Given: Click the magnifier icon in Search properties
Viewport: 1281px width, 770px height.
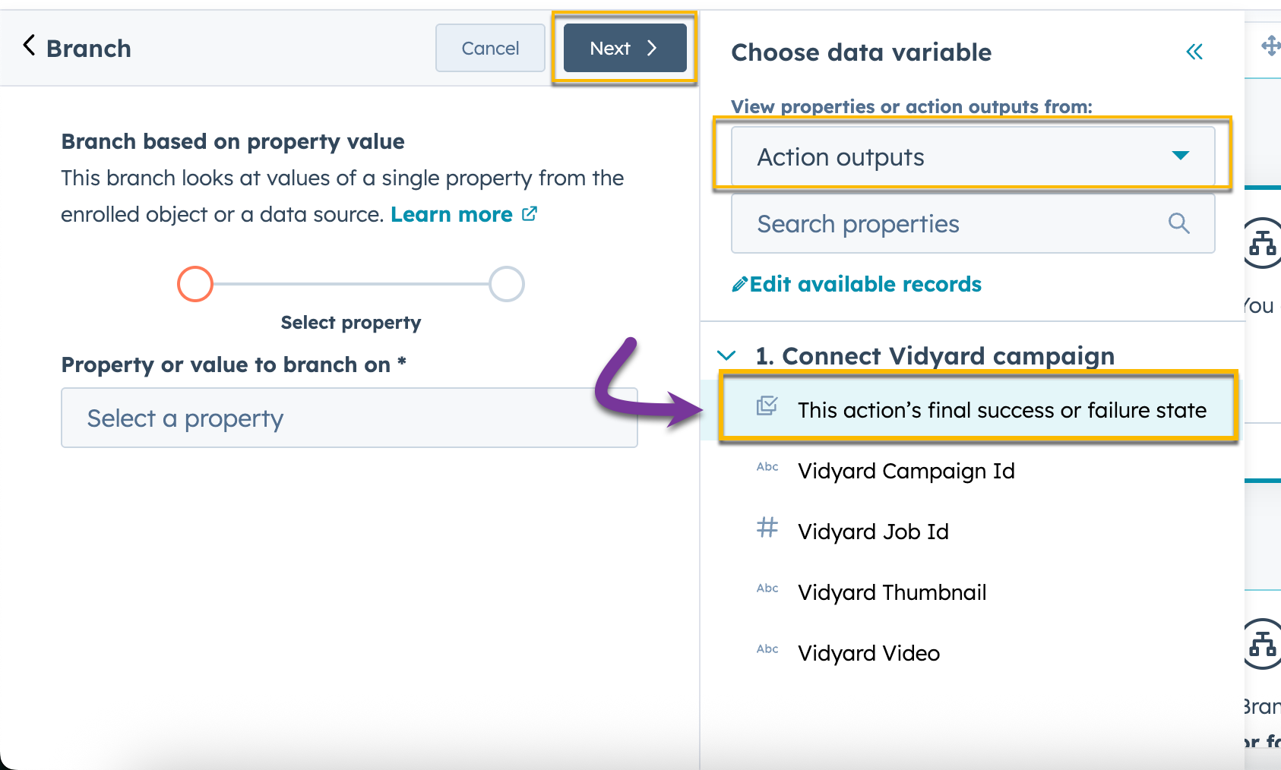Looking at the screenshot, I should 1178,223.
